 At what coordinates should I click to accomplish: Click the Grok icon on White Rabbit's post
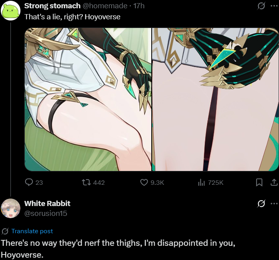coord(261,204)
